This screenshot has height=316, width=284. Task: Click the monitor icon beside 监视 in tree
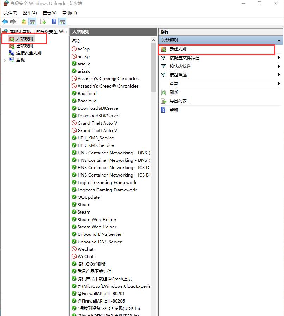[x=12, y=60]
